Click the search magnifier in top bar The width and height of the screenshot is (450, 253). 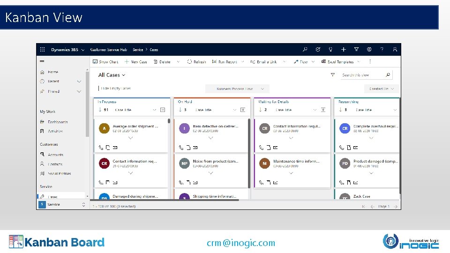coord(305,49)
